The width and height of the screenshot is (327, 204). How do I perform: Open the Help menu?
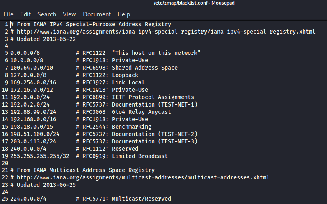point(123,14)
